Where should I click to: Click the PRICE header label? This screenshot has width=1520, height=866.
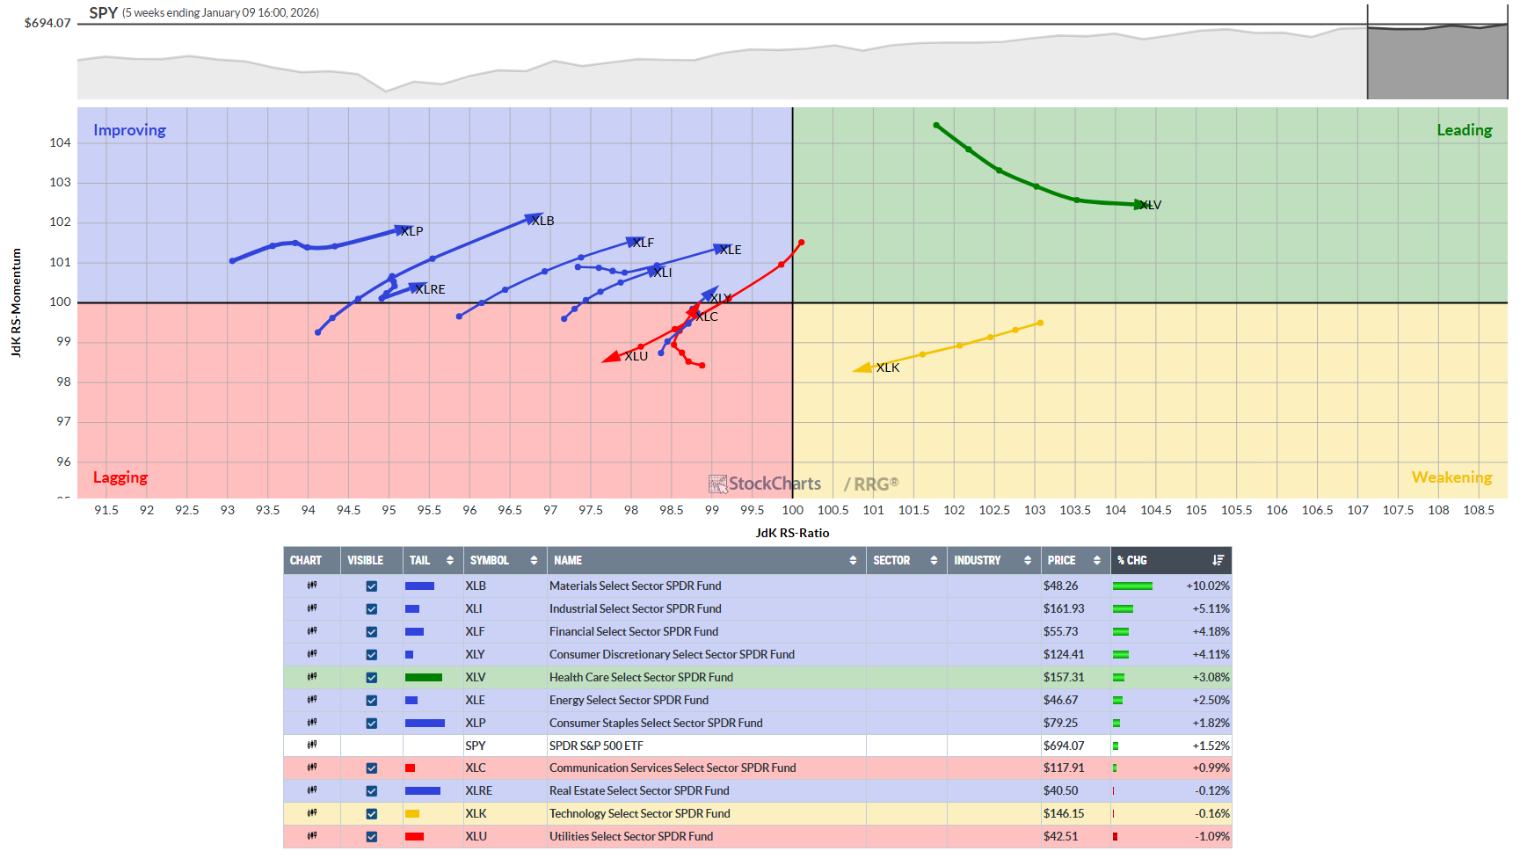pyautogui.click(x=1061, y=560)
